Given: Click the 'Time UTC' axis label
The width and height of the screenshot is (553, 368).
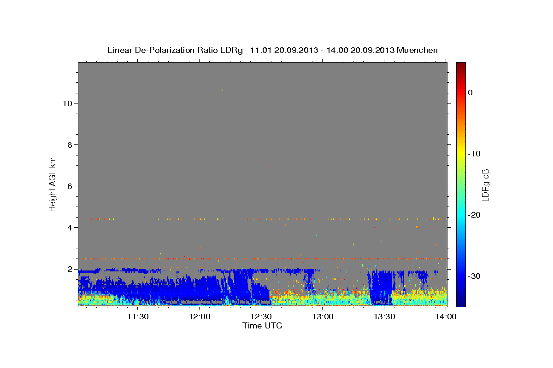Looking at the screenshot, I should point(262,326).
